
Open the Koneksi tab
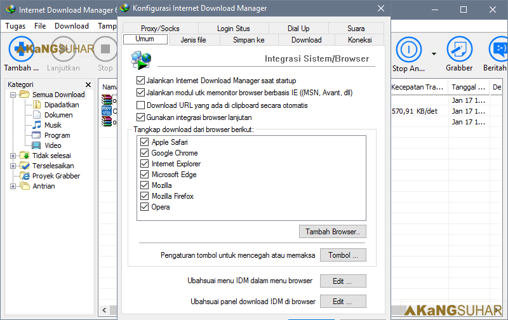coord(359,40)
